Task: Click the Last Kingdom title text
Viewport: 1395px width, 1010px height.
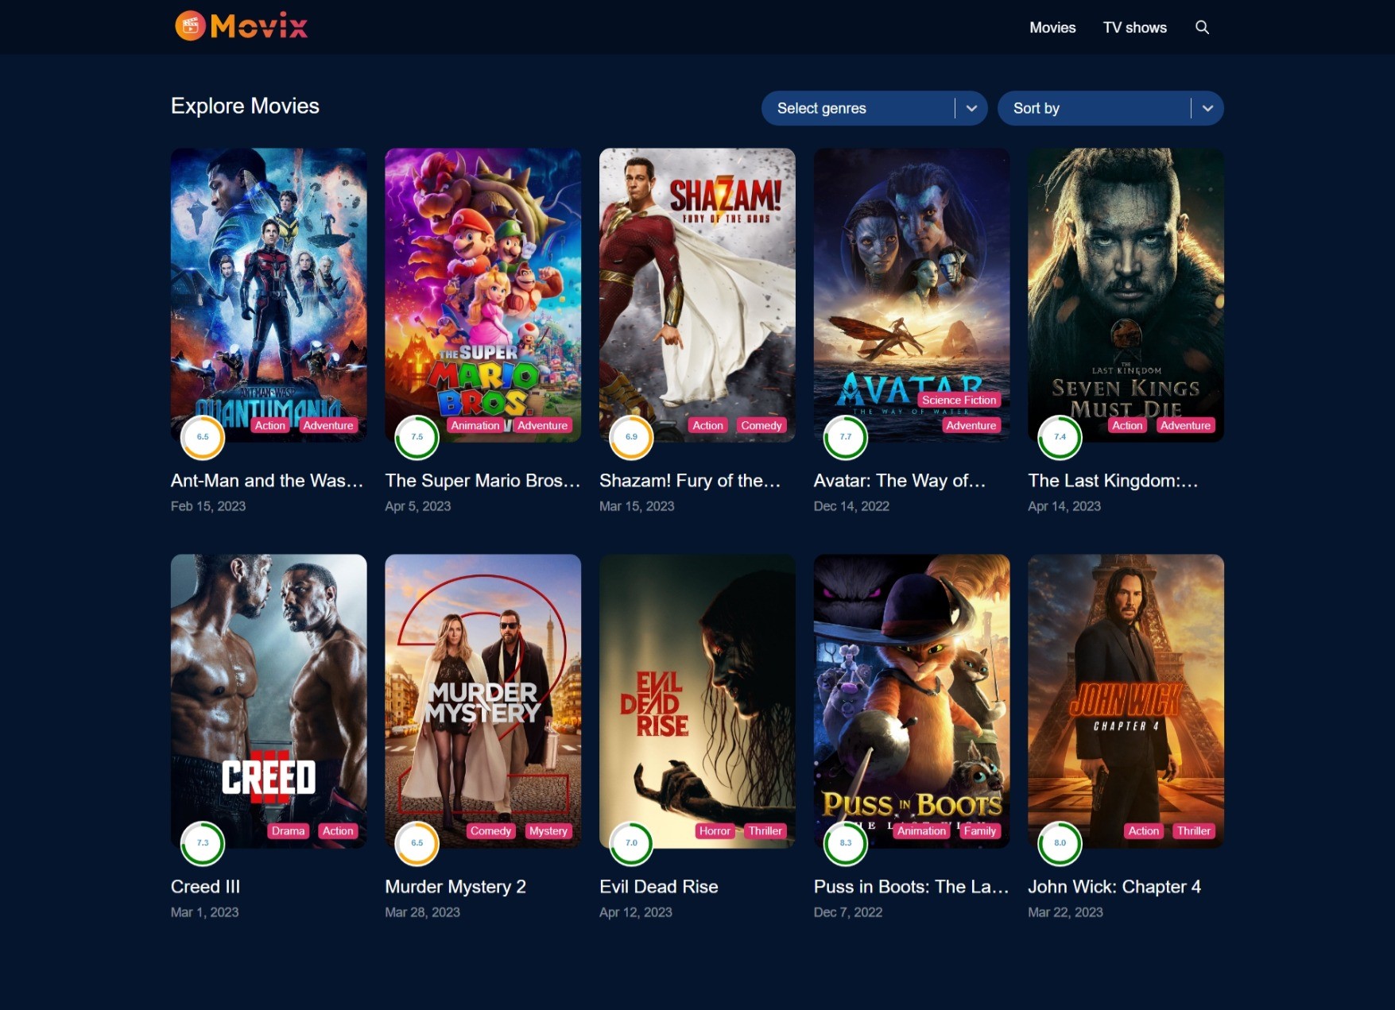Action: [x=1113, y=481]
